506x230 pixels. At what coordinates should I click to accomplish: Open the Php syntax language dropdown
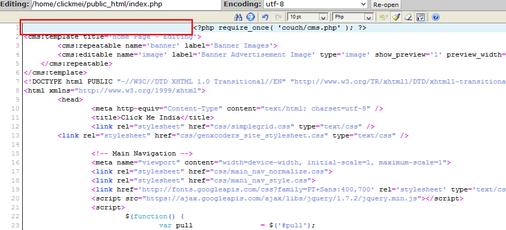[x=353, y=17]
